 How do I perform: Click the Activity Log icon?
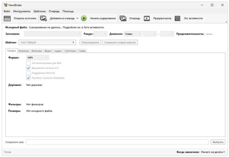177,18
